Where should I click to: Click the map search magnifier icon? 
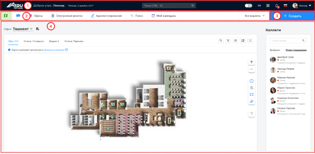[x=221, y=41]
